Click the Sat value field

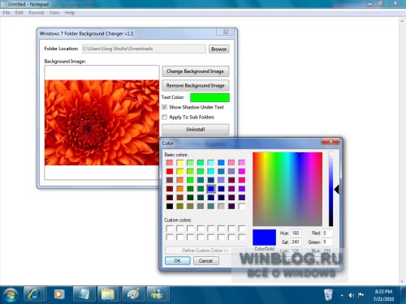point(296,242)
